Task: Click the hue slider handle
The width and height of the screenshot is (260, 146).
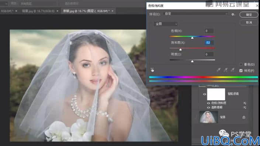Action: click(192, 38)
